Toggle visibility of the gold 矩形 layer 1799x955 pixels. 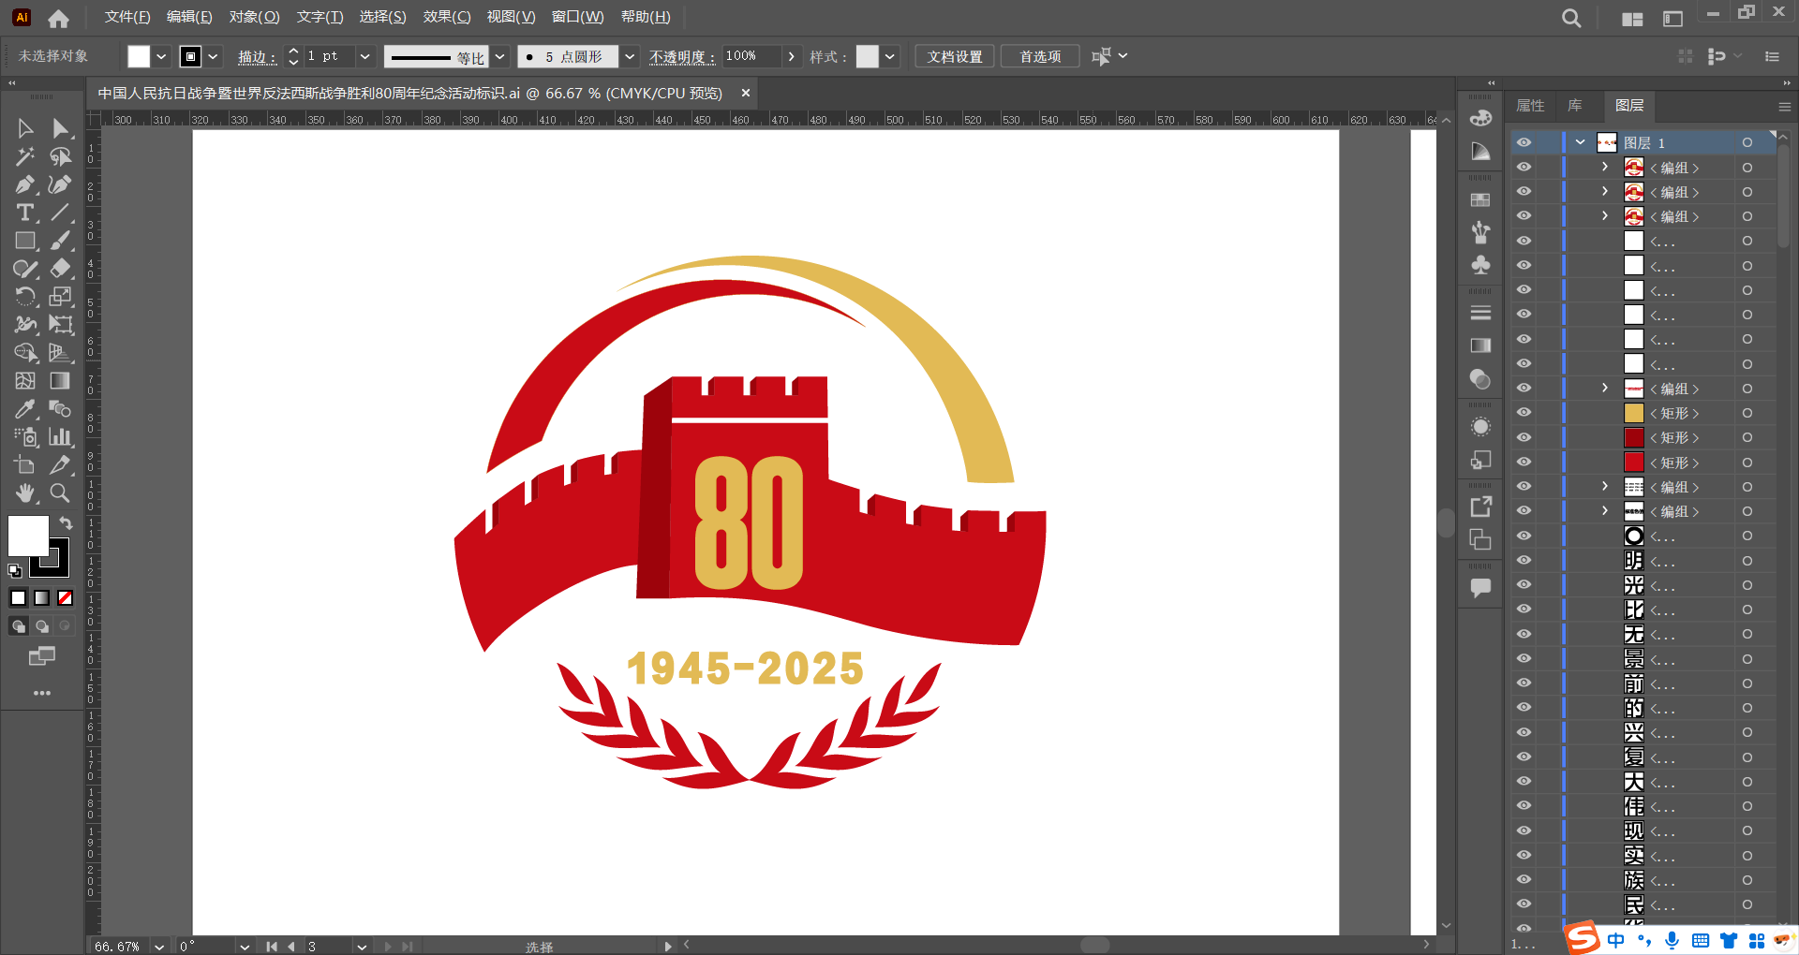[1524, 413]
